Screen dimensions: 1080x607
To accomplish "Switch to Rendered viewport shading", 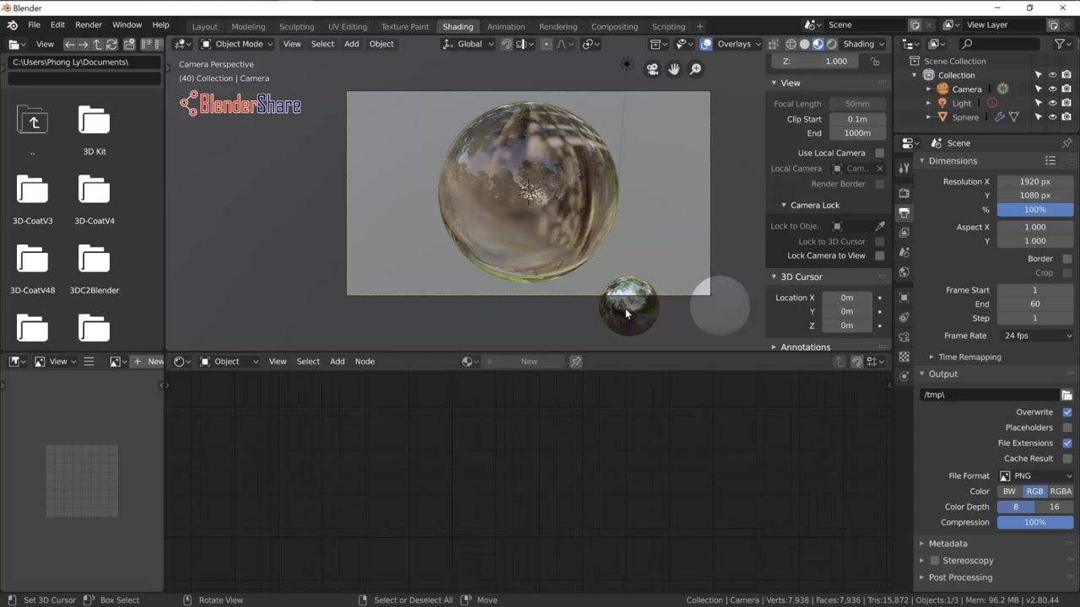I will coord(832,44).
